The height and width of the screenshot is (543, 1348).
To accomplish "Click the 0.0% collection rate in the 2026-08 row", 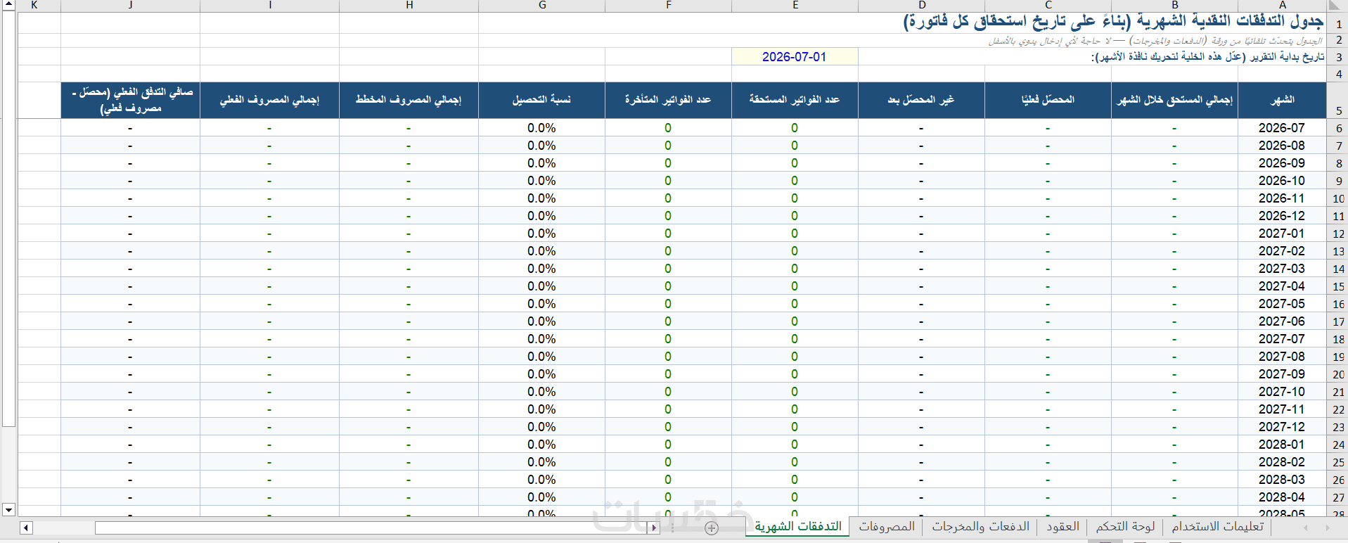I will coord(541,146).
